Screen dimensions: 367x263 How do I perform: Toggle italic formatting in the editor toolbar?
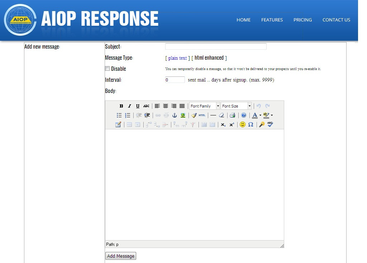click(129, 106)
